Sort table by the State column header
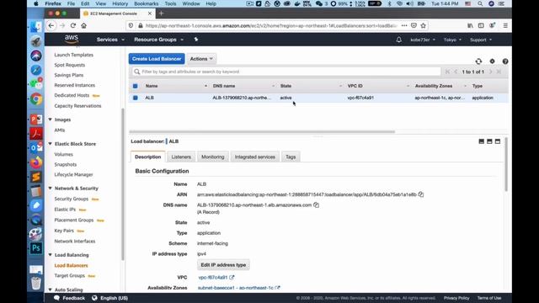Viewport: 539px width, 303px height. [x=286, y=86]
